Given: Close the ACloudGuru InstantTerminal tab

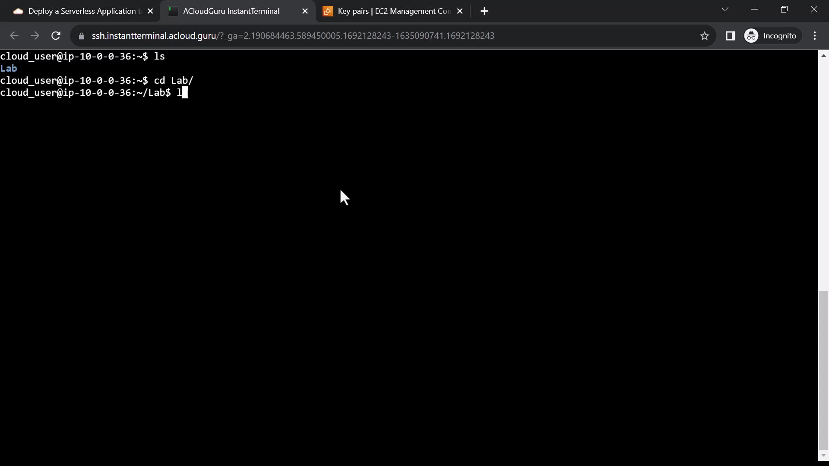Looking at the screenshot, I should tap(305, 11).
